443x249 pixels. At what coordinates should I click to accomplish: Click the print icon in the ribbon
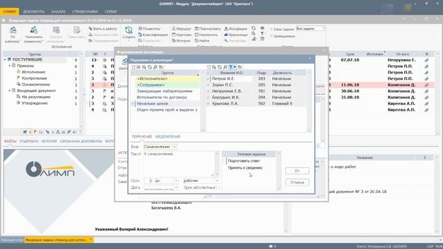(262, 28)
